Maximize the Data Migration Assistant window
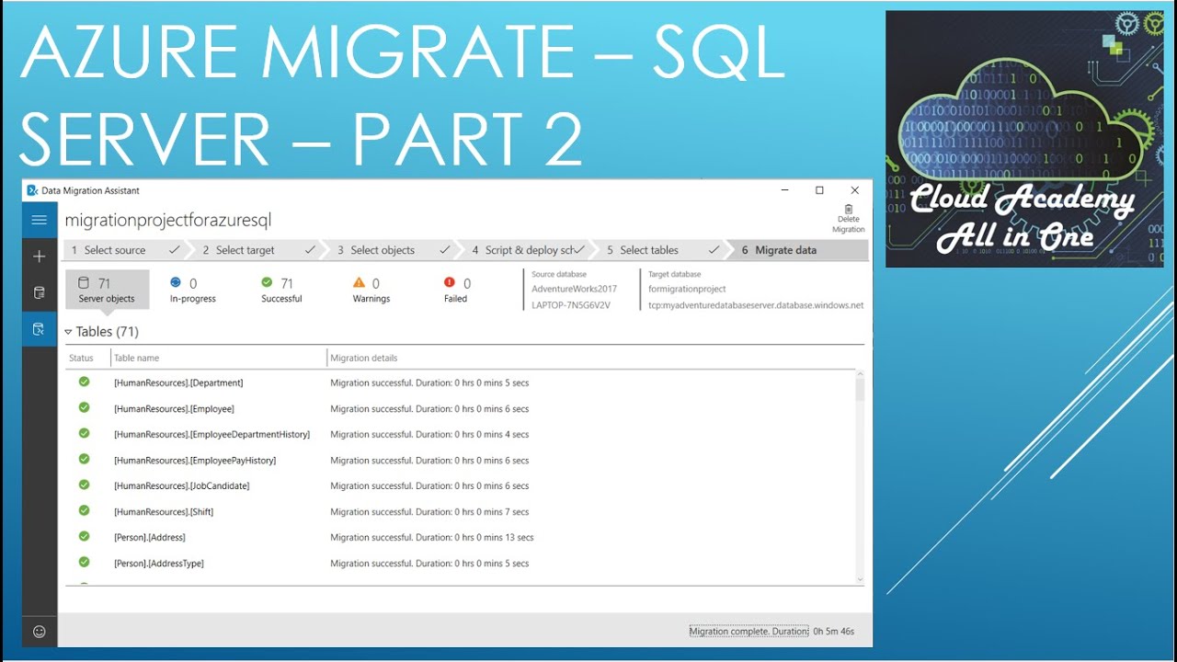The height and width of the screenshot is (662, 1177). click(x=819, y=190)
